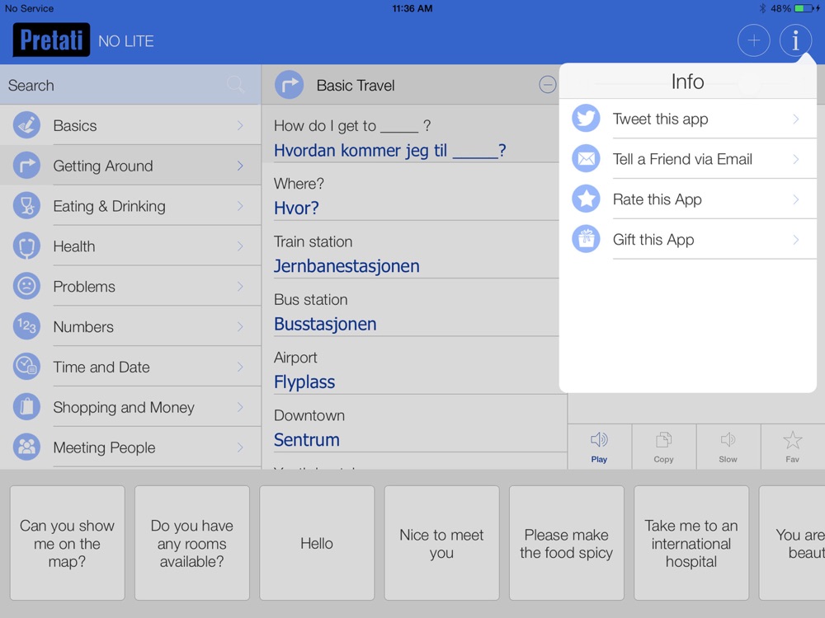Tap the Hello favorite phrase card
This screenshot has width=825, height=618.
[x=317, y=543]
